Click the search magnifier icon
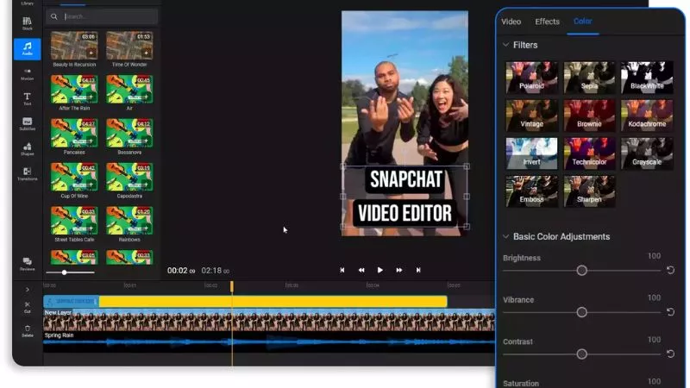The height and width of the screenshot is (388, 690). coord(54,16)
